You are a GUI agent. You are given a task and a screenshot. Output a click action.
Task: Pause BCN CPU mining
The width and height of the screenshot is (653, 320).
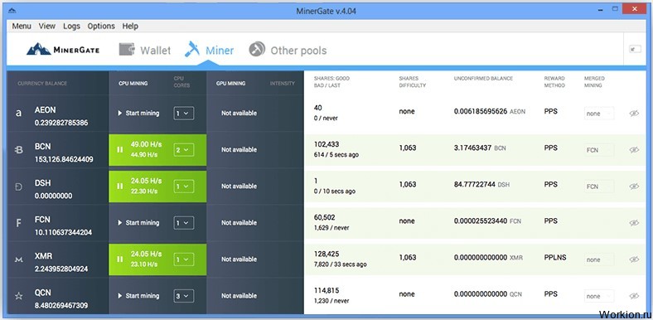(120, 149)
